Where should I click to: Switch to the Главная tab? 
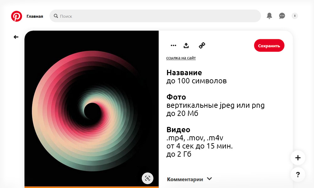(x=35, y=16)
